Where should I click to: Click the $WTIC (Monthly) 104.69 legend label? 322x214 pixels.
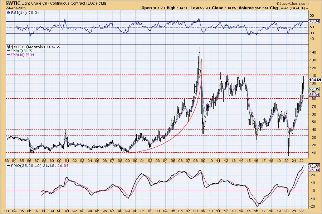[x=36, y=47]
